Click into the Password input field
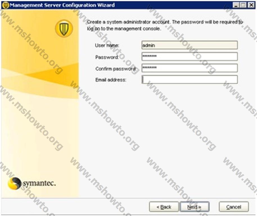Screen dimensions: 257x216 pyautogui.click(x=190, y=57)
